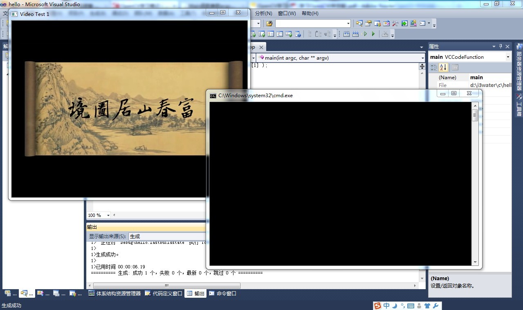
Task: Open the 100 % zoom dropdown
Action: point(108,215)
